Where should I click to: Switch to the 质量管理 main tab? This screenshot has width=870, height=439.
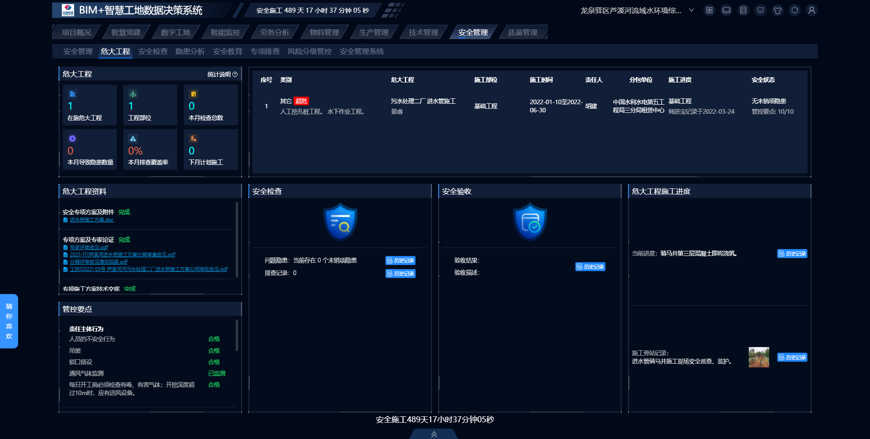click(x=522, y=33)
